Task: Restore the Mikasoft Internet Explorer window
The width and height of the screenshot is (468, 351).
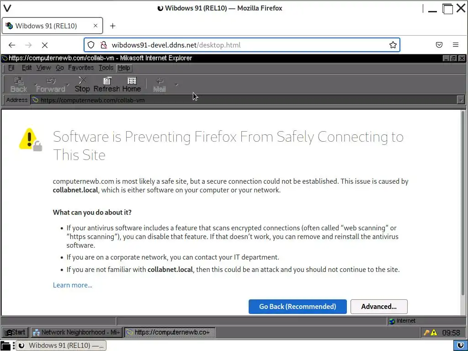Action: click(x=453, y=58)
